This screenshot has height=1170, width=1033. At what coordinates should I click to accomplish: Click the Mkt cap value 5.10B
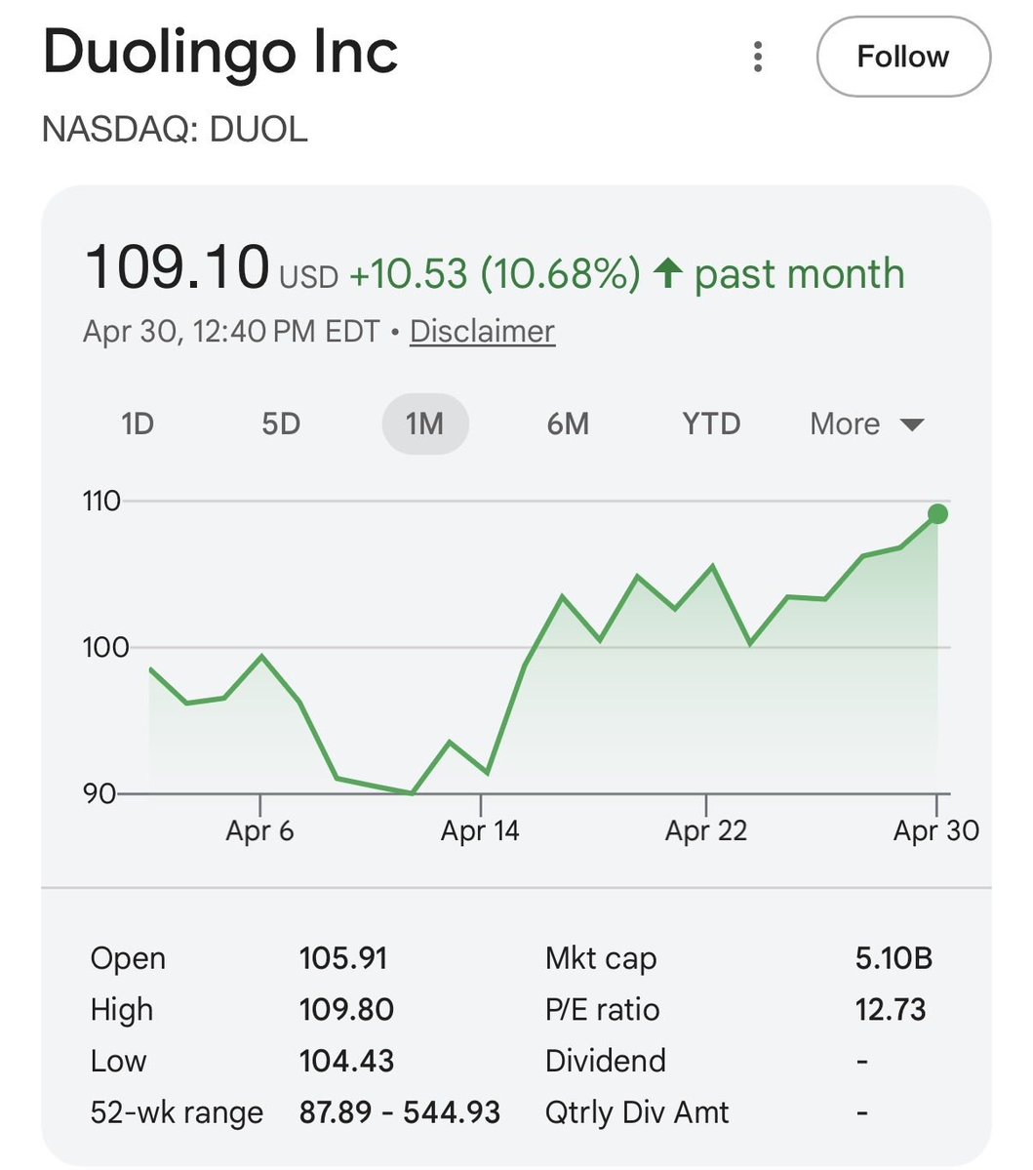pyautogui.click(x=894, y=958)
